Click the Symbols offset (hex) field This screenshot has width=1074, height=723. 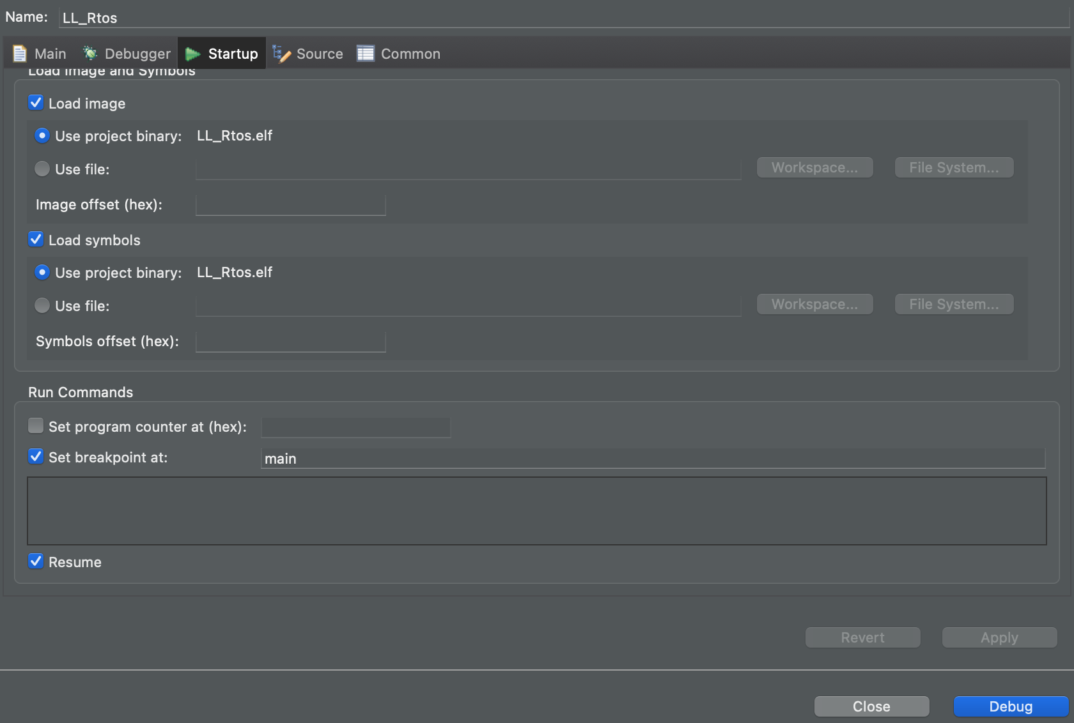[291, 342]
